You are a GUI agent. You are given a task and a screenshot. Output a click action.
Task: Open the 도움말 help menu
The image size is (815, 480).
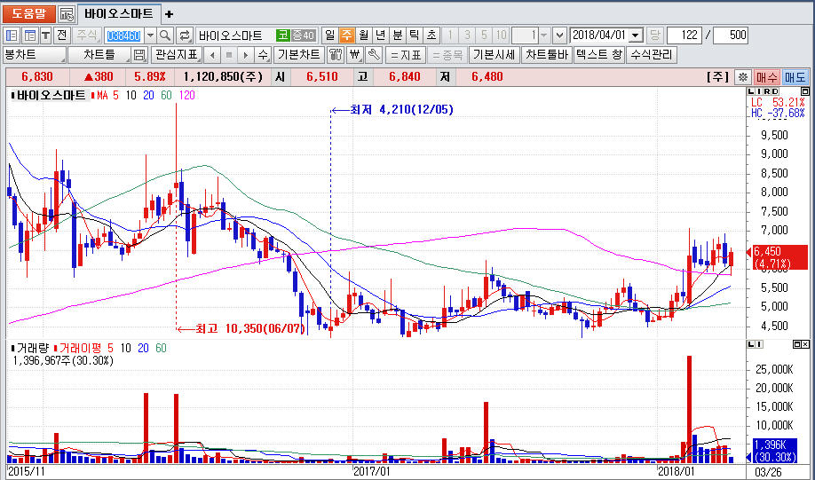[x=28, y=14]
